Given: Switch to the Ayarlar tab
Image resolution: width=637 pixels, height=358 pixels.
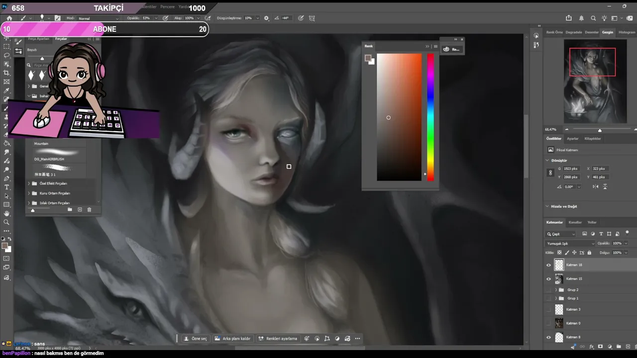Looking at the screenshot, I should pos(573,139).
